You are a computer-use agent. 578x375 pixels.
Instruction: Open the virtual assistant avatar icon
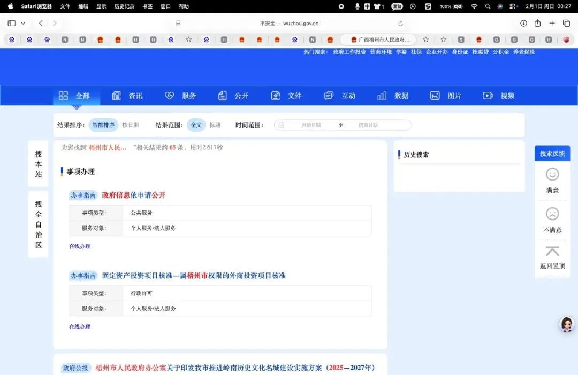tap(567, 325)
